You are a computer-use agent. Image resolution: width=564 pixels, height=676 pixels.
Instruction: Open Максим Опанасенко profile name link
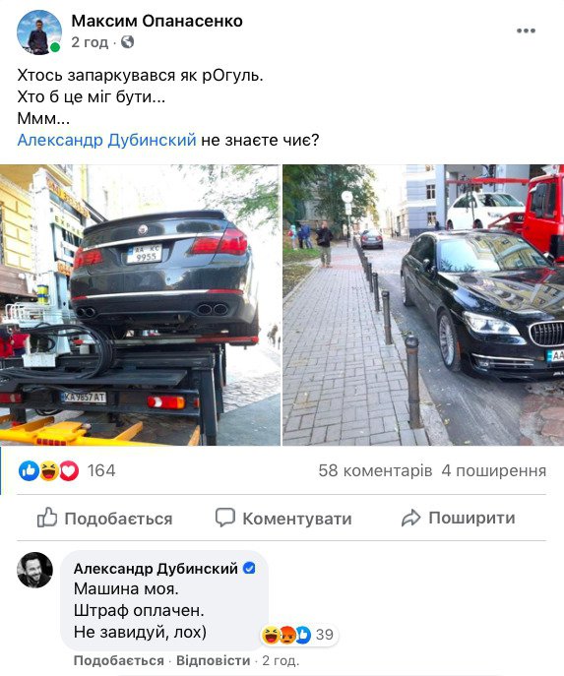[x=157, y=21]
